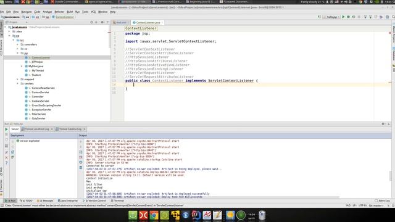The height and width of the screenshot is (222, 395).
Task: Start debugging with the Debug bug icon
Action: pyautogui.click(x=348, y=17)
